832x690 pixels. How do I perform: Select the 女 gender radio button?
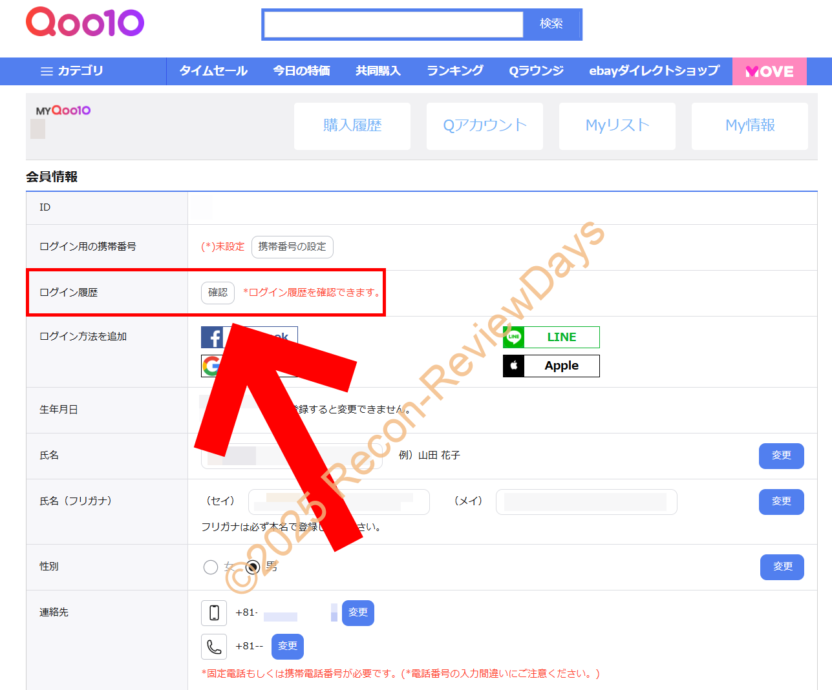[x=210, y=567]
